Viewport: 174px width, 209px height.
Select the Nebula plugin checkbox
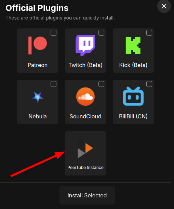53,84
